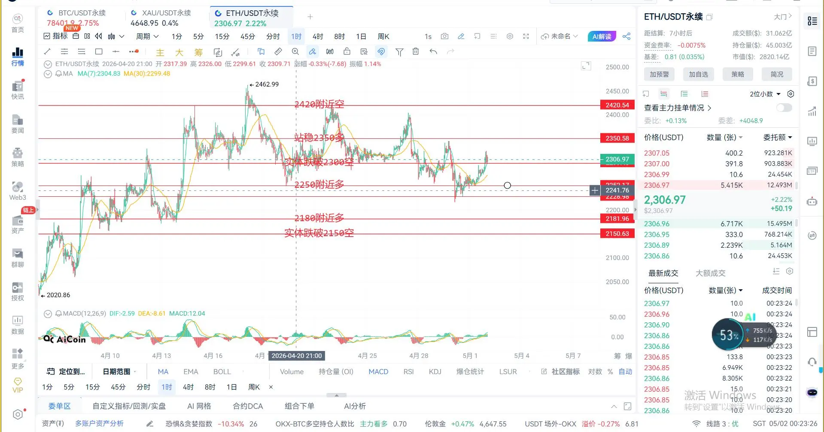Undo the last drawing action
824x432 pixels.
point(433,52)
